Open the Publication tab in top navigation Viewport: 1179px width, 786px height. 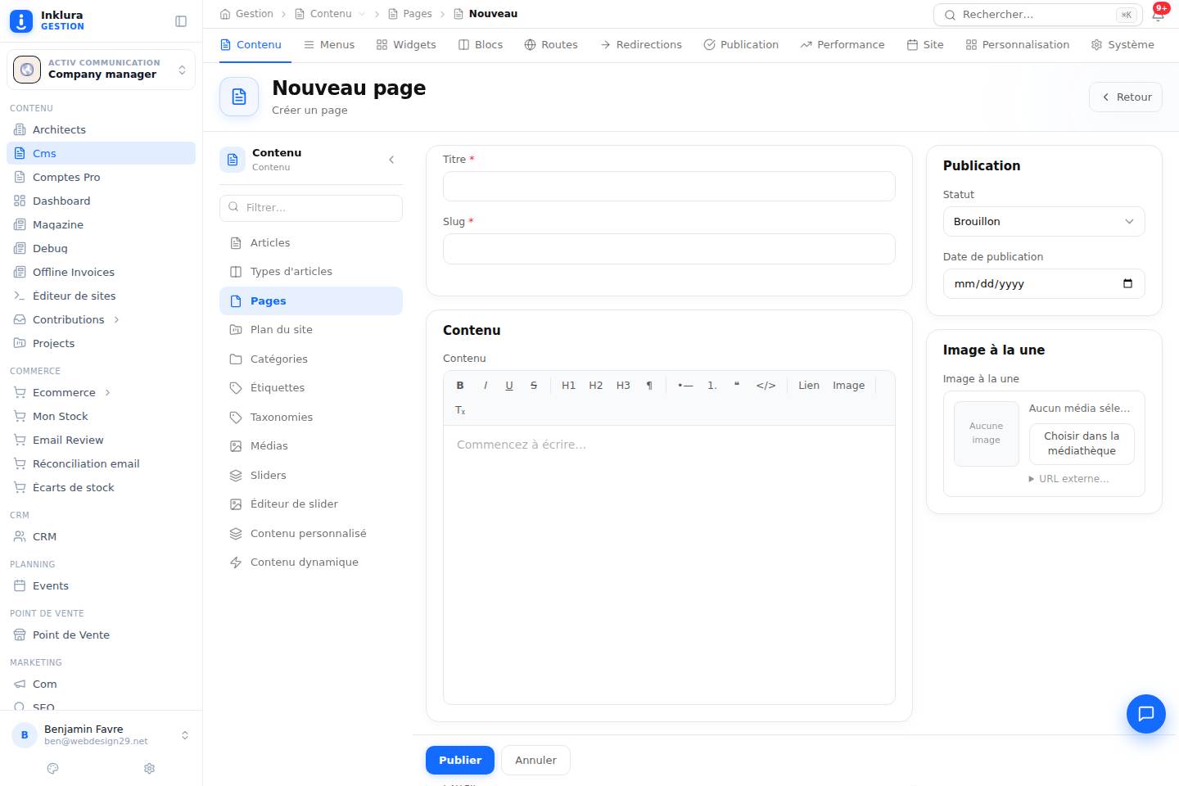(x=741, y=45)
